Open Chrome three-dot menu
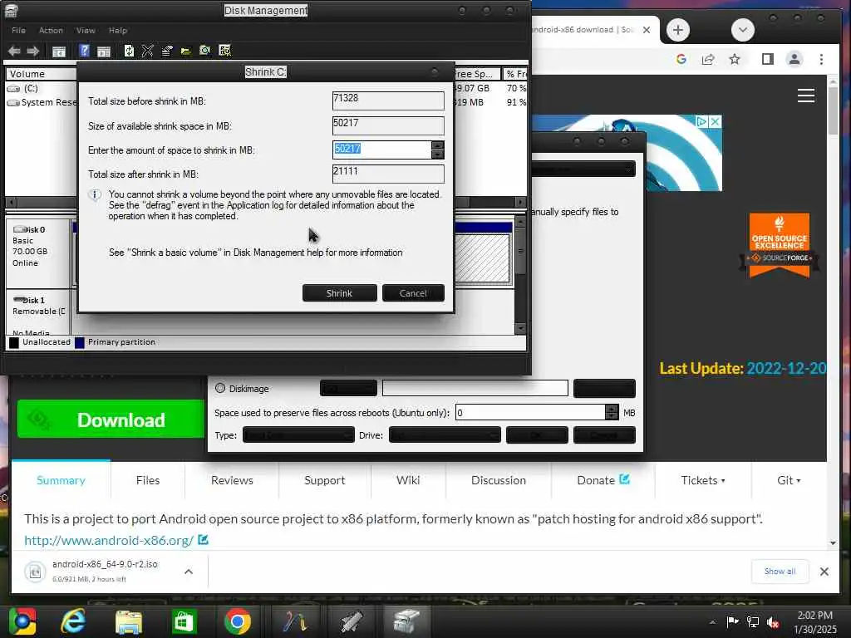851x638 pixels. (821, 59)
